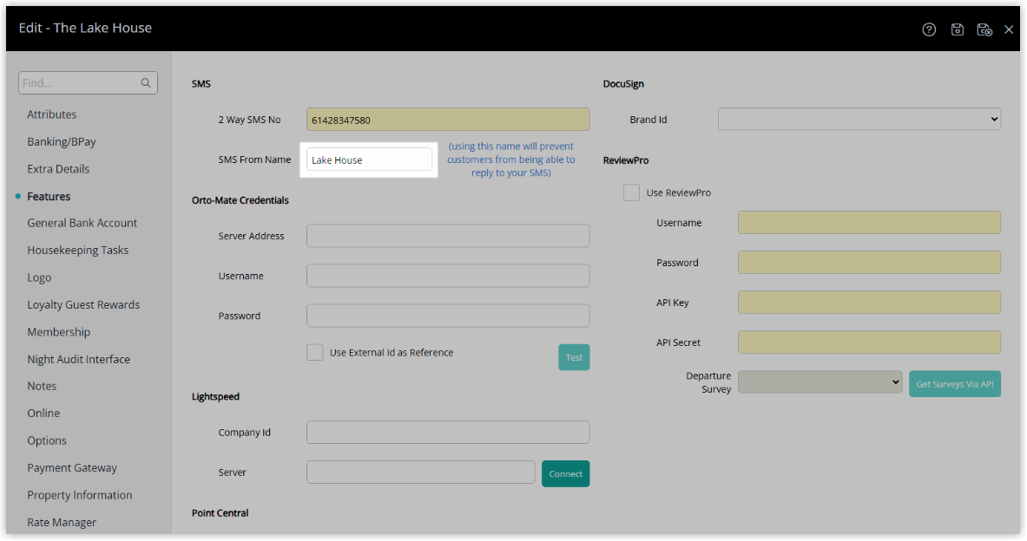The image size is (1027, 541).
Task: Click ReviewPro Username field
Action: coord(869,223)
